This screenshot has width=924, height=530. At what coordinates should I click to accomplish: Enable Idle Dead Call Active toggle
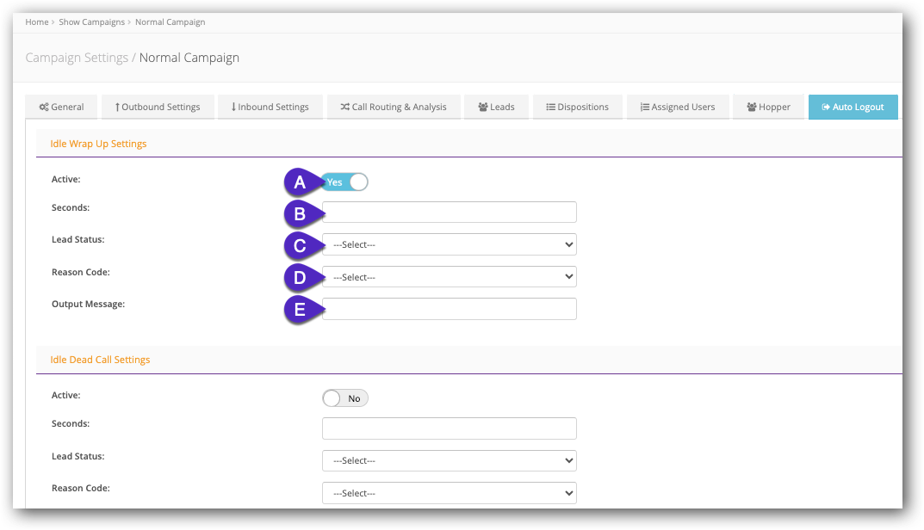(344, 398)
